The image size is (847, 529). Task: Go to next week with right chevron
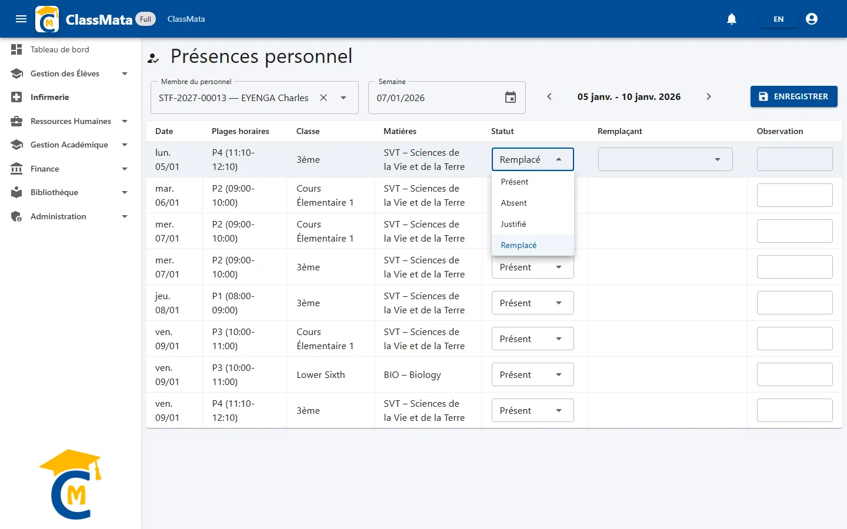point(709,96)
